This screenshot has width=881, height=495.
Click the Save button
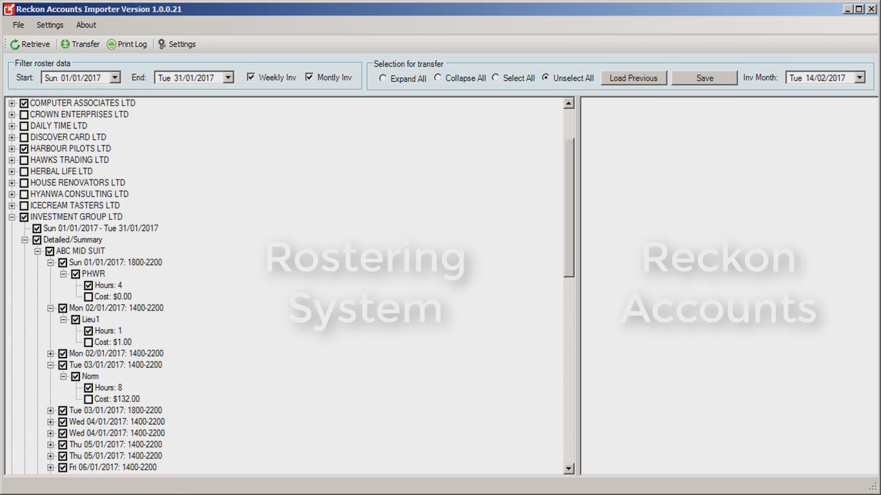tap(704, 78)
